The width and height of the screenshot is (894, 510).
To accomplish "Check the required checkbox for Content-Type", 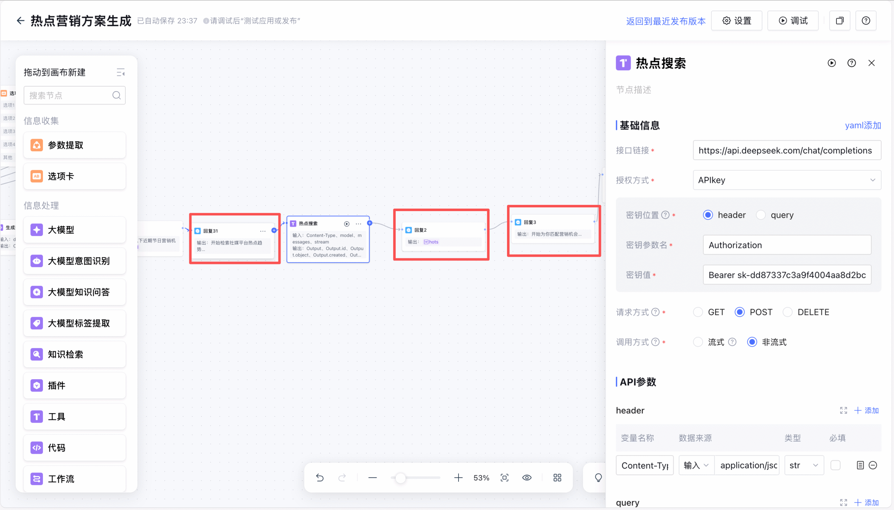I will pos(835,465).
